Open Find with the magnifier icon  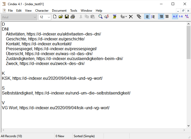point(100,17)
